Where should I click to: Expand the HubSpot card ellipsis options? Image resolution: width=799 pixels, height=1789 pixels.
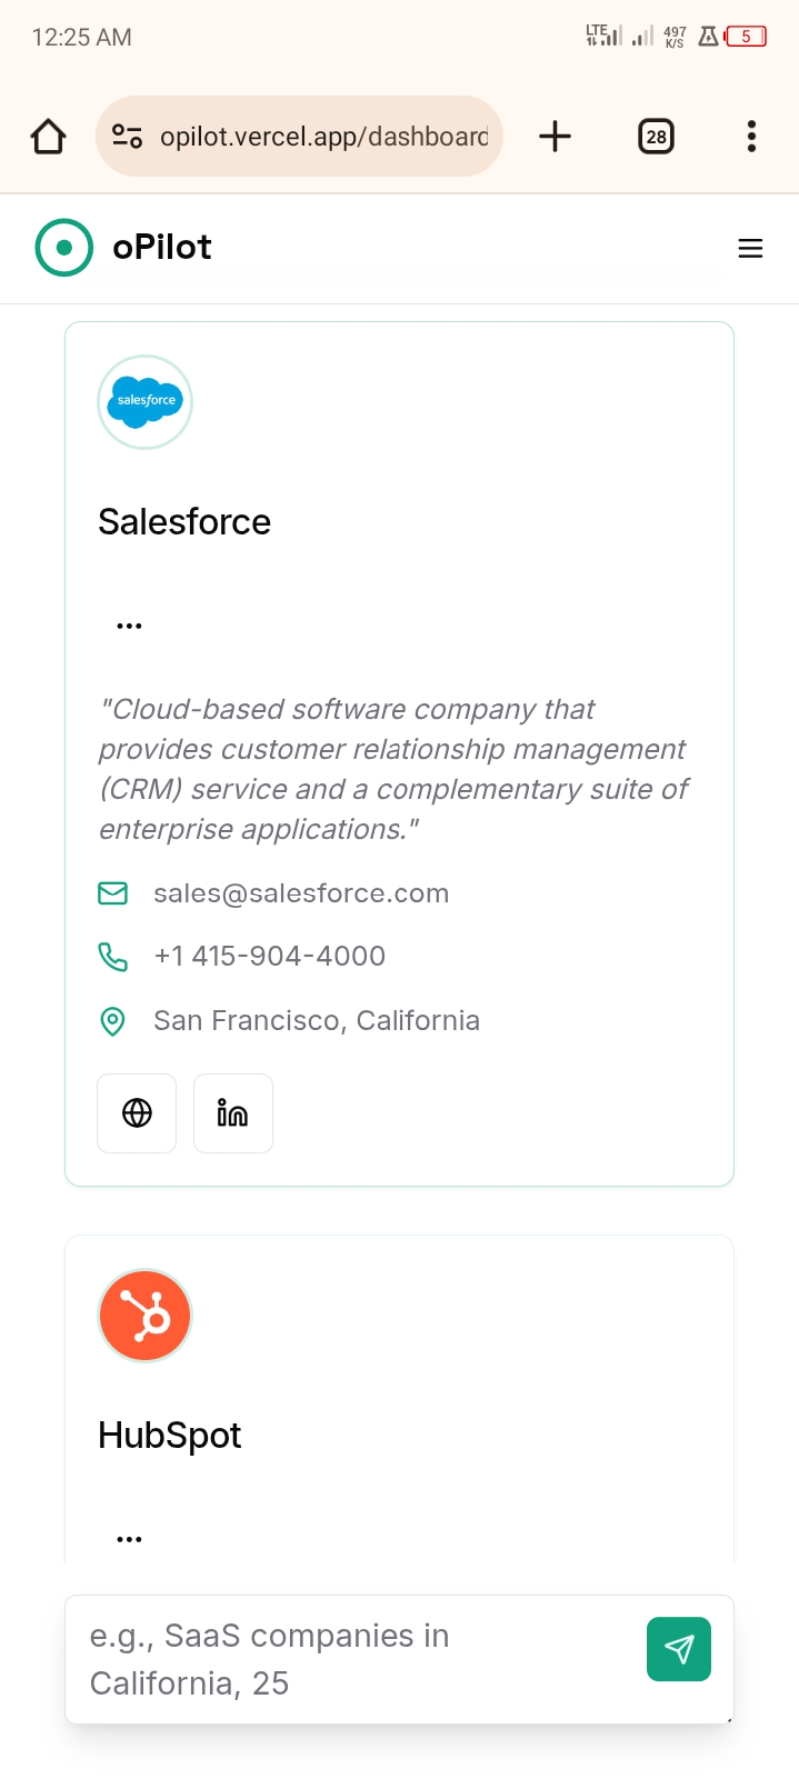click(129, 1539)
